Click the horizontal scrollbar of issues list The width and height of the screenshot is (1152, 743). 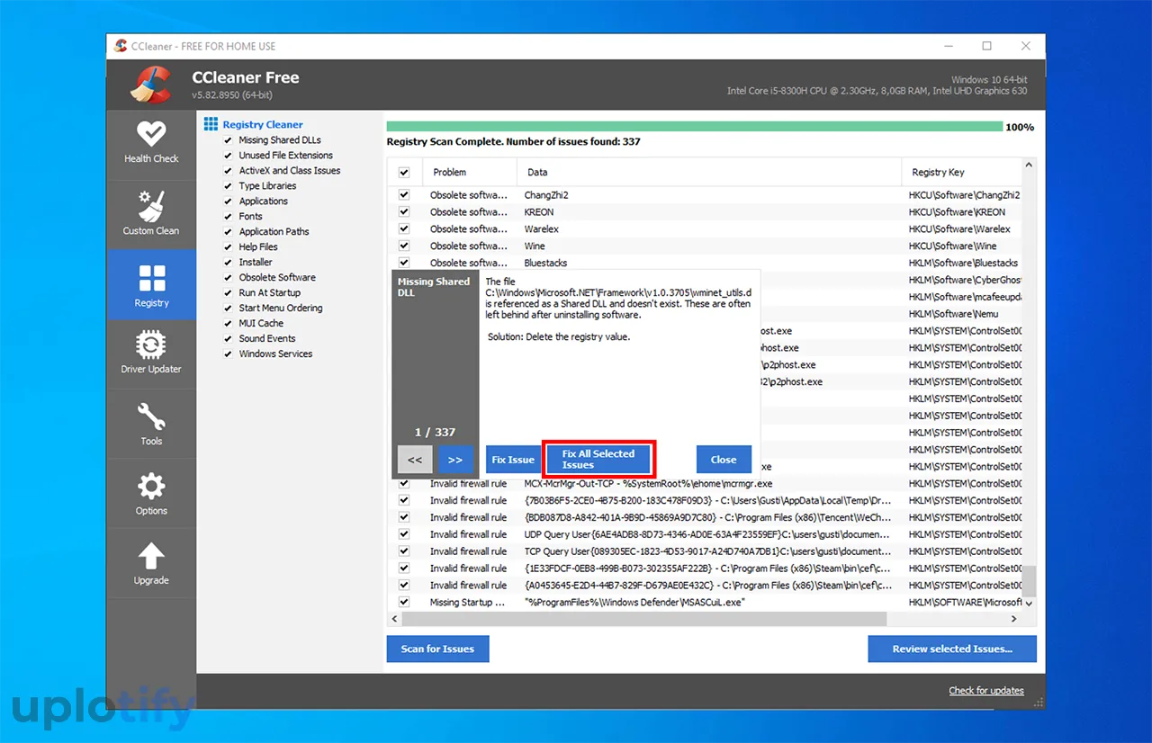pos(644,619)
